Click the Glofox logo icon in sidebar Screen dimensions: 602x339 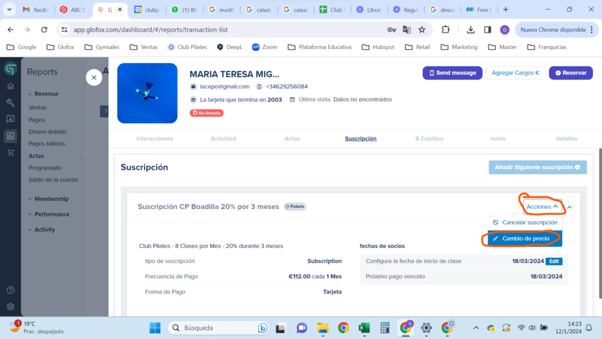10,69
